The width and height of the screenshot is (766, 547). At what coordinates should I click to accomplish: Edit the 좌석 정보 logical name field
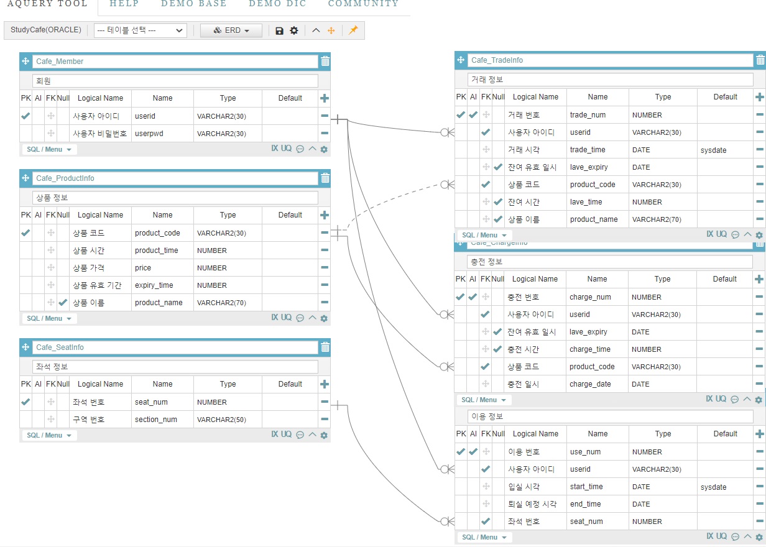pyautogui.click(x=175, y=367)
